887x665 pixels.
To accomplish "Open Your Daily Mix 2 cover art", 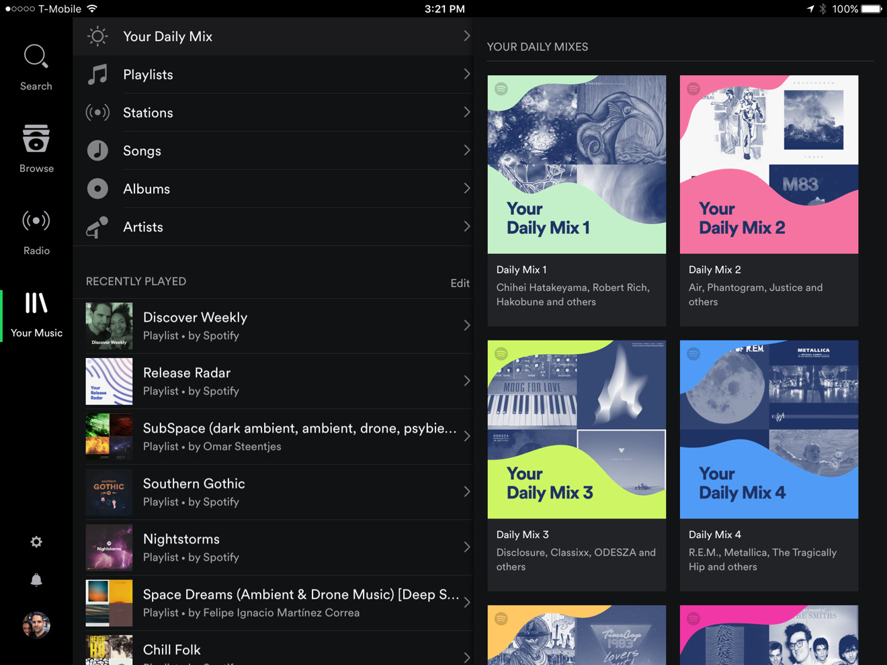I will tap(769, 165).
